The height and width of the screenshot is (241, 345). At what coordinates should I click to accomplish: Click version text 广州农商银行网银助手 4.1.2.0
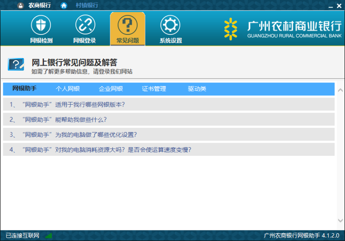click(302, 236)
